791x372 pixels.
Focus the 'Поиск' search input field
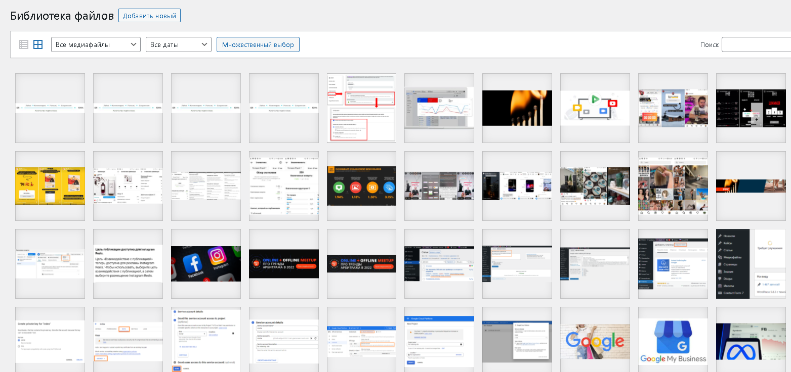click(x=756, y=44)
